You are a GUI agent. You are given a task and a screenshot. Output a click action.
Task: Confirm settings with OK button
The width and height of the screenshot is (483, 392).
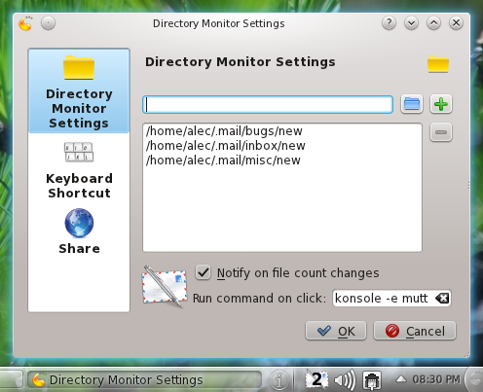(336, 331)
